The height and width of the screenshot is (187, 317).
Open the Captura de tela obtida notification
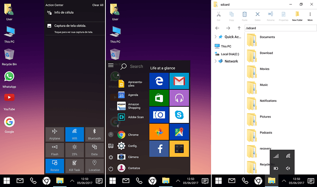tap(75, 28)
